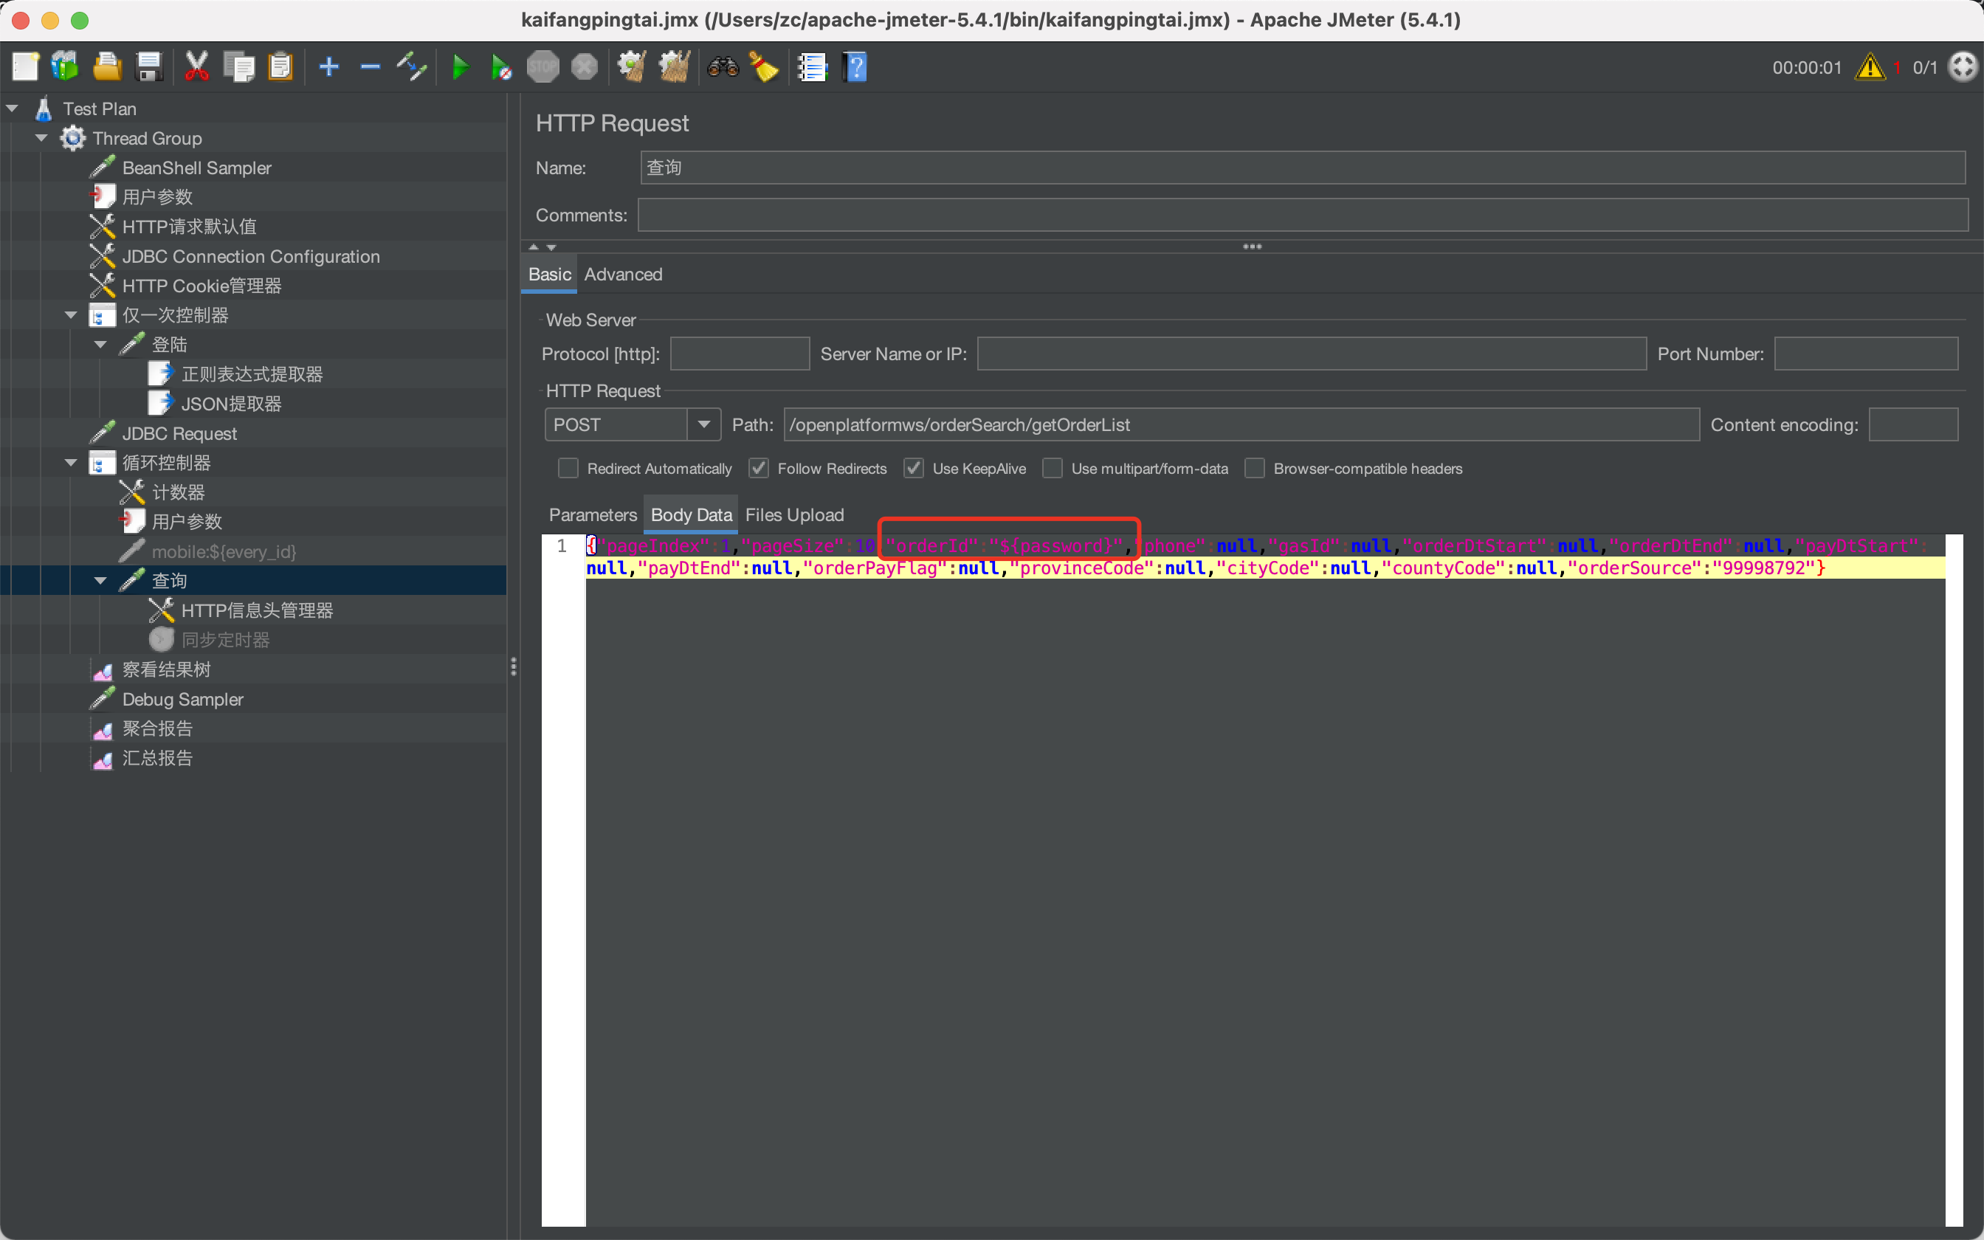Click the blue minus Collapse All icon
Image resolution: width=1984 pixels, height=1240 pixels.
coord(371,66)
